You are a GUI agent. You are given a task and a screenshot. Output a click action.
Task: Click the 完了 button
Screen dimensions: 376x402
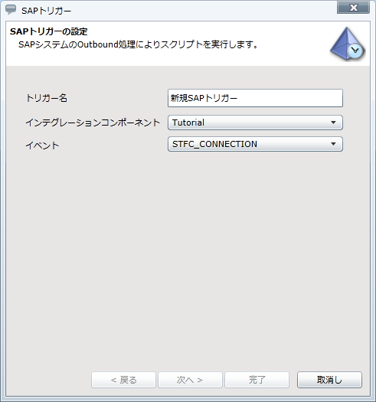point(257,380)
